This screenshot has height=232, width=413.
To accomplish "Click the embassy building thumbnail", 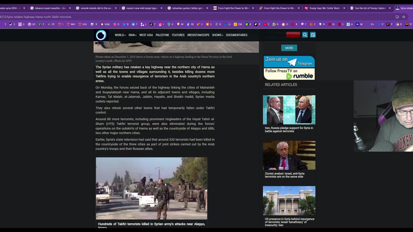I will (289, 200).
